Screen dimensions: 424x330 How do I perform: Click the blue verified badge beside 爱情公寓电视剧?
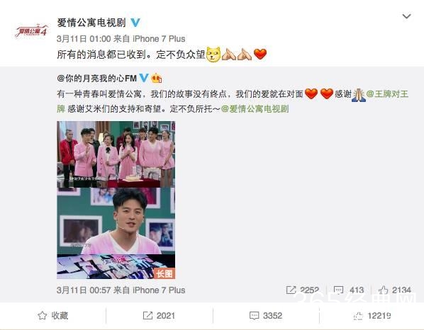(x=135, y=23)
